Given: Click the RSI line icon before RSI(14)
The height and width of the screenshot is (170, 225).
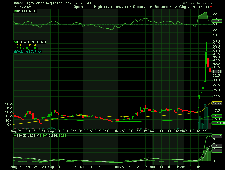Looking at the screenshot, I should [15, 11].
